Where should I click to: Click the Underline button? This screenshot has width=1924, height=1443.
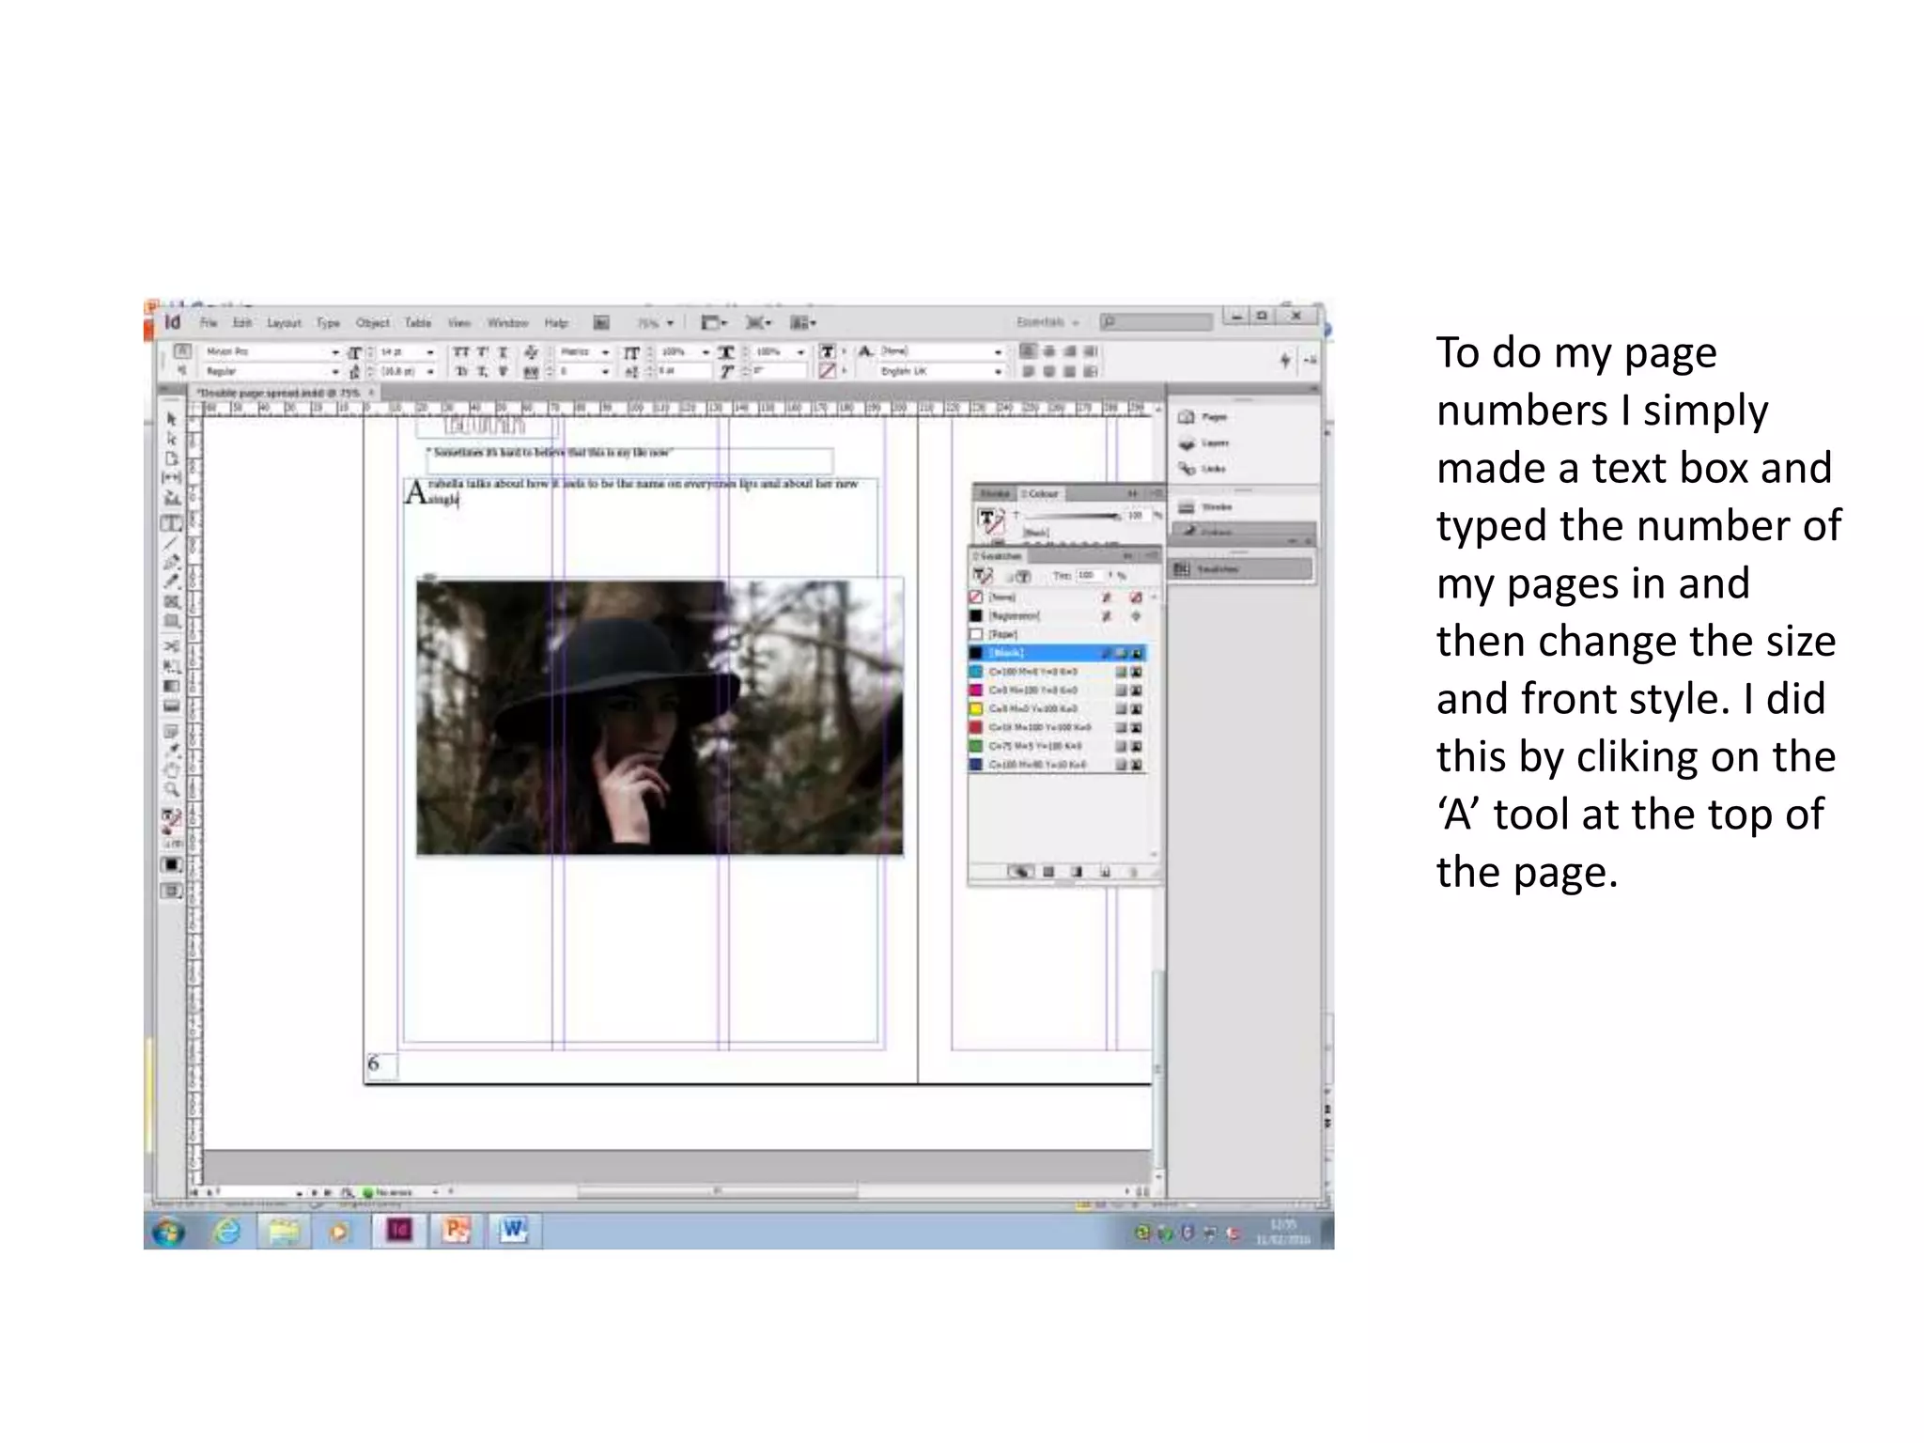click(x=503, y=352)
